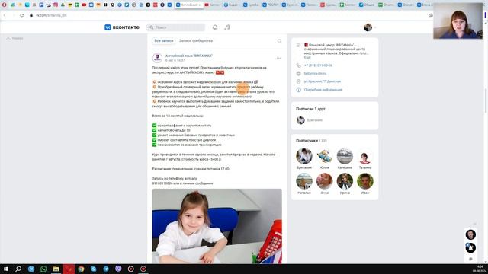Screen dimensions: 488x274
Task: Click the padlock site security icon
Action: (x=31, y=15)
